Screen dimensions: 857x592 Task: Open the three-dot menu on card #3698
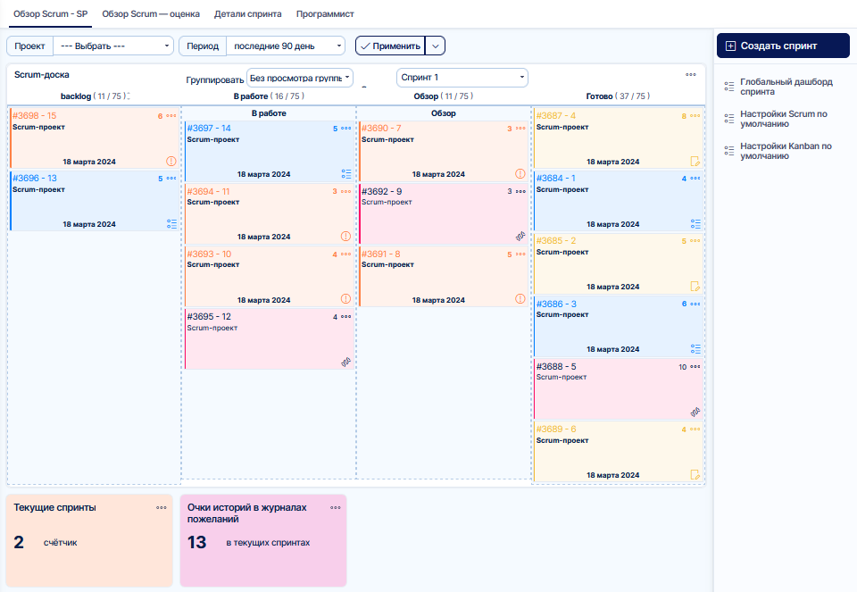pos(171,116)
